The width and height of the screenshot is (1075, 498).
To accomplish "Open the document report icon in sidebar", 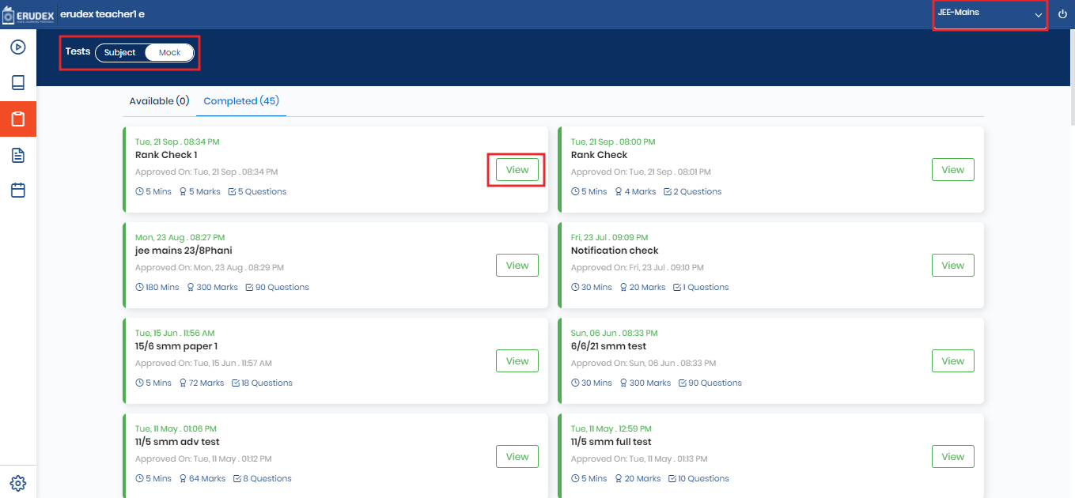I will (x=18, y=155).
